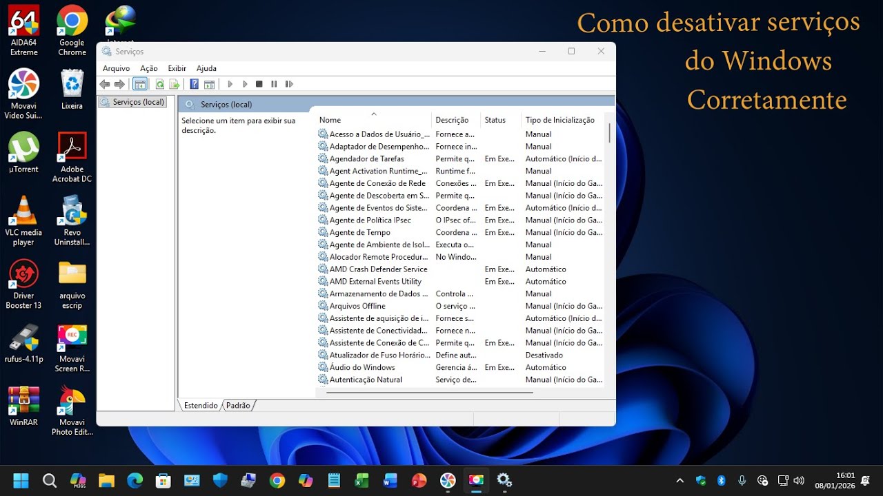Click the Stop Service square button
This screenshot has width=883, height=496.
259,84
